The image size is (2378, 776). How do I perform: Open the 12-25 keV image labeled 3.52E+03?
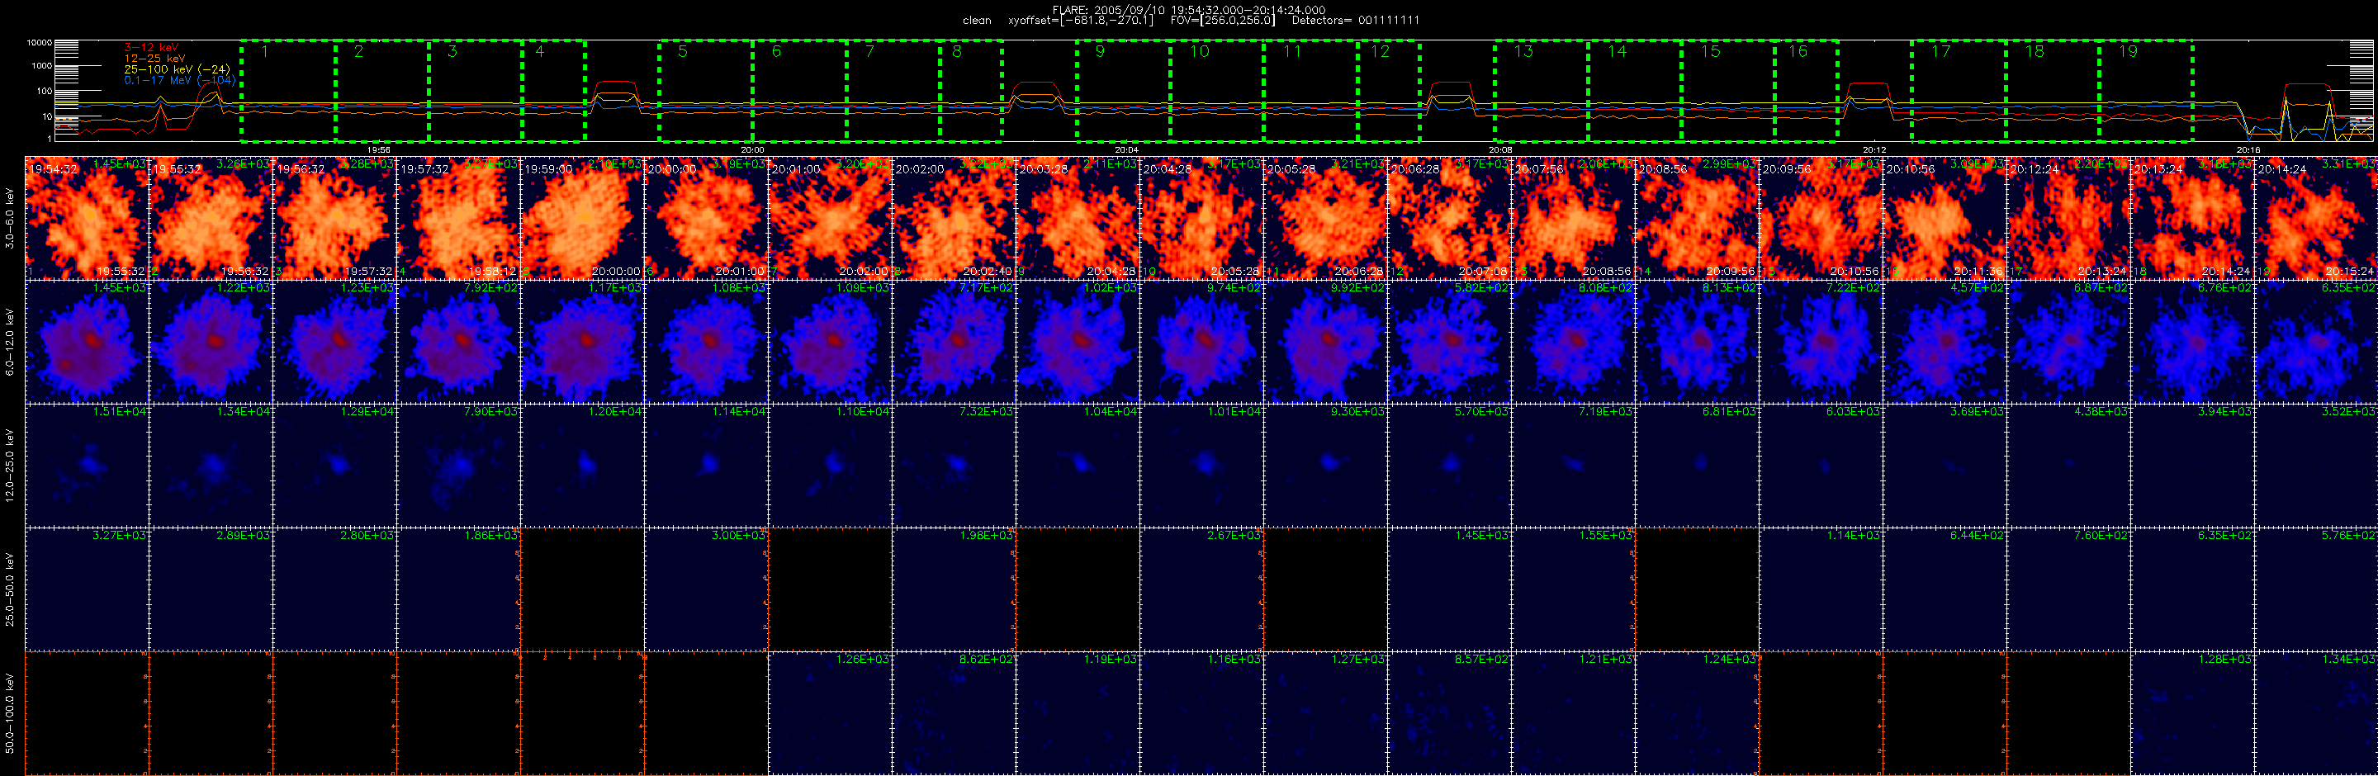(2316, 465)
